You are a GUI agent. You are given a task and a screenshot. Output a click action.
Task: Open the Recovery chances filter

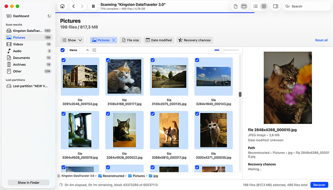(195, 40)
